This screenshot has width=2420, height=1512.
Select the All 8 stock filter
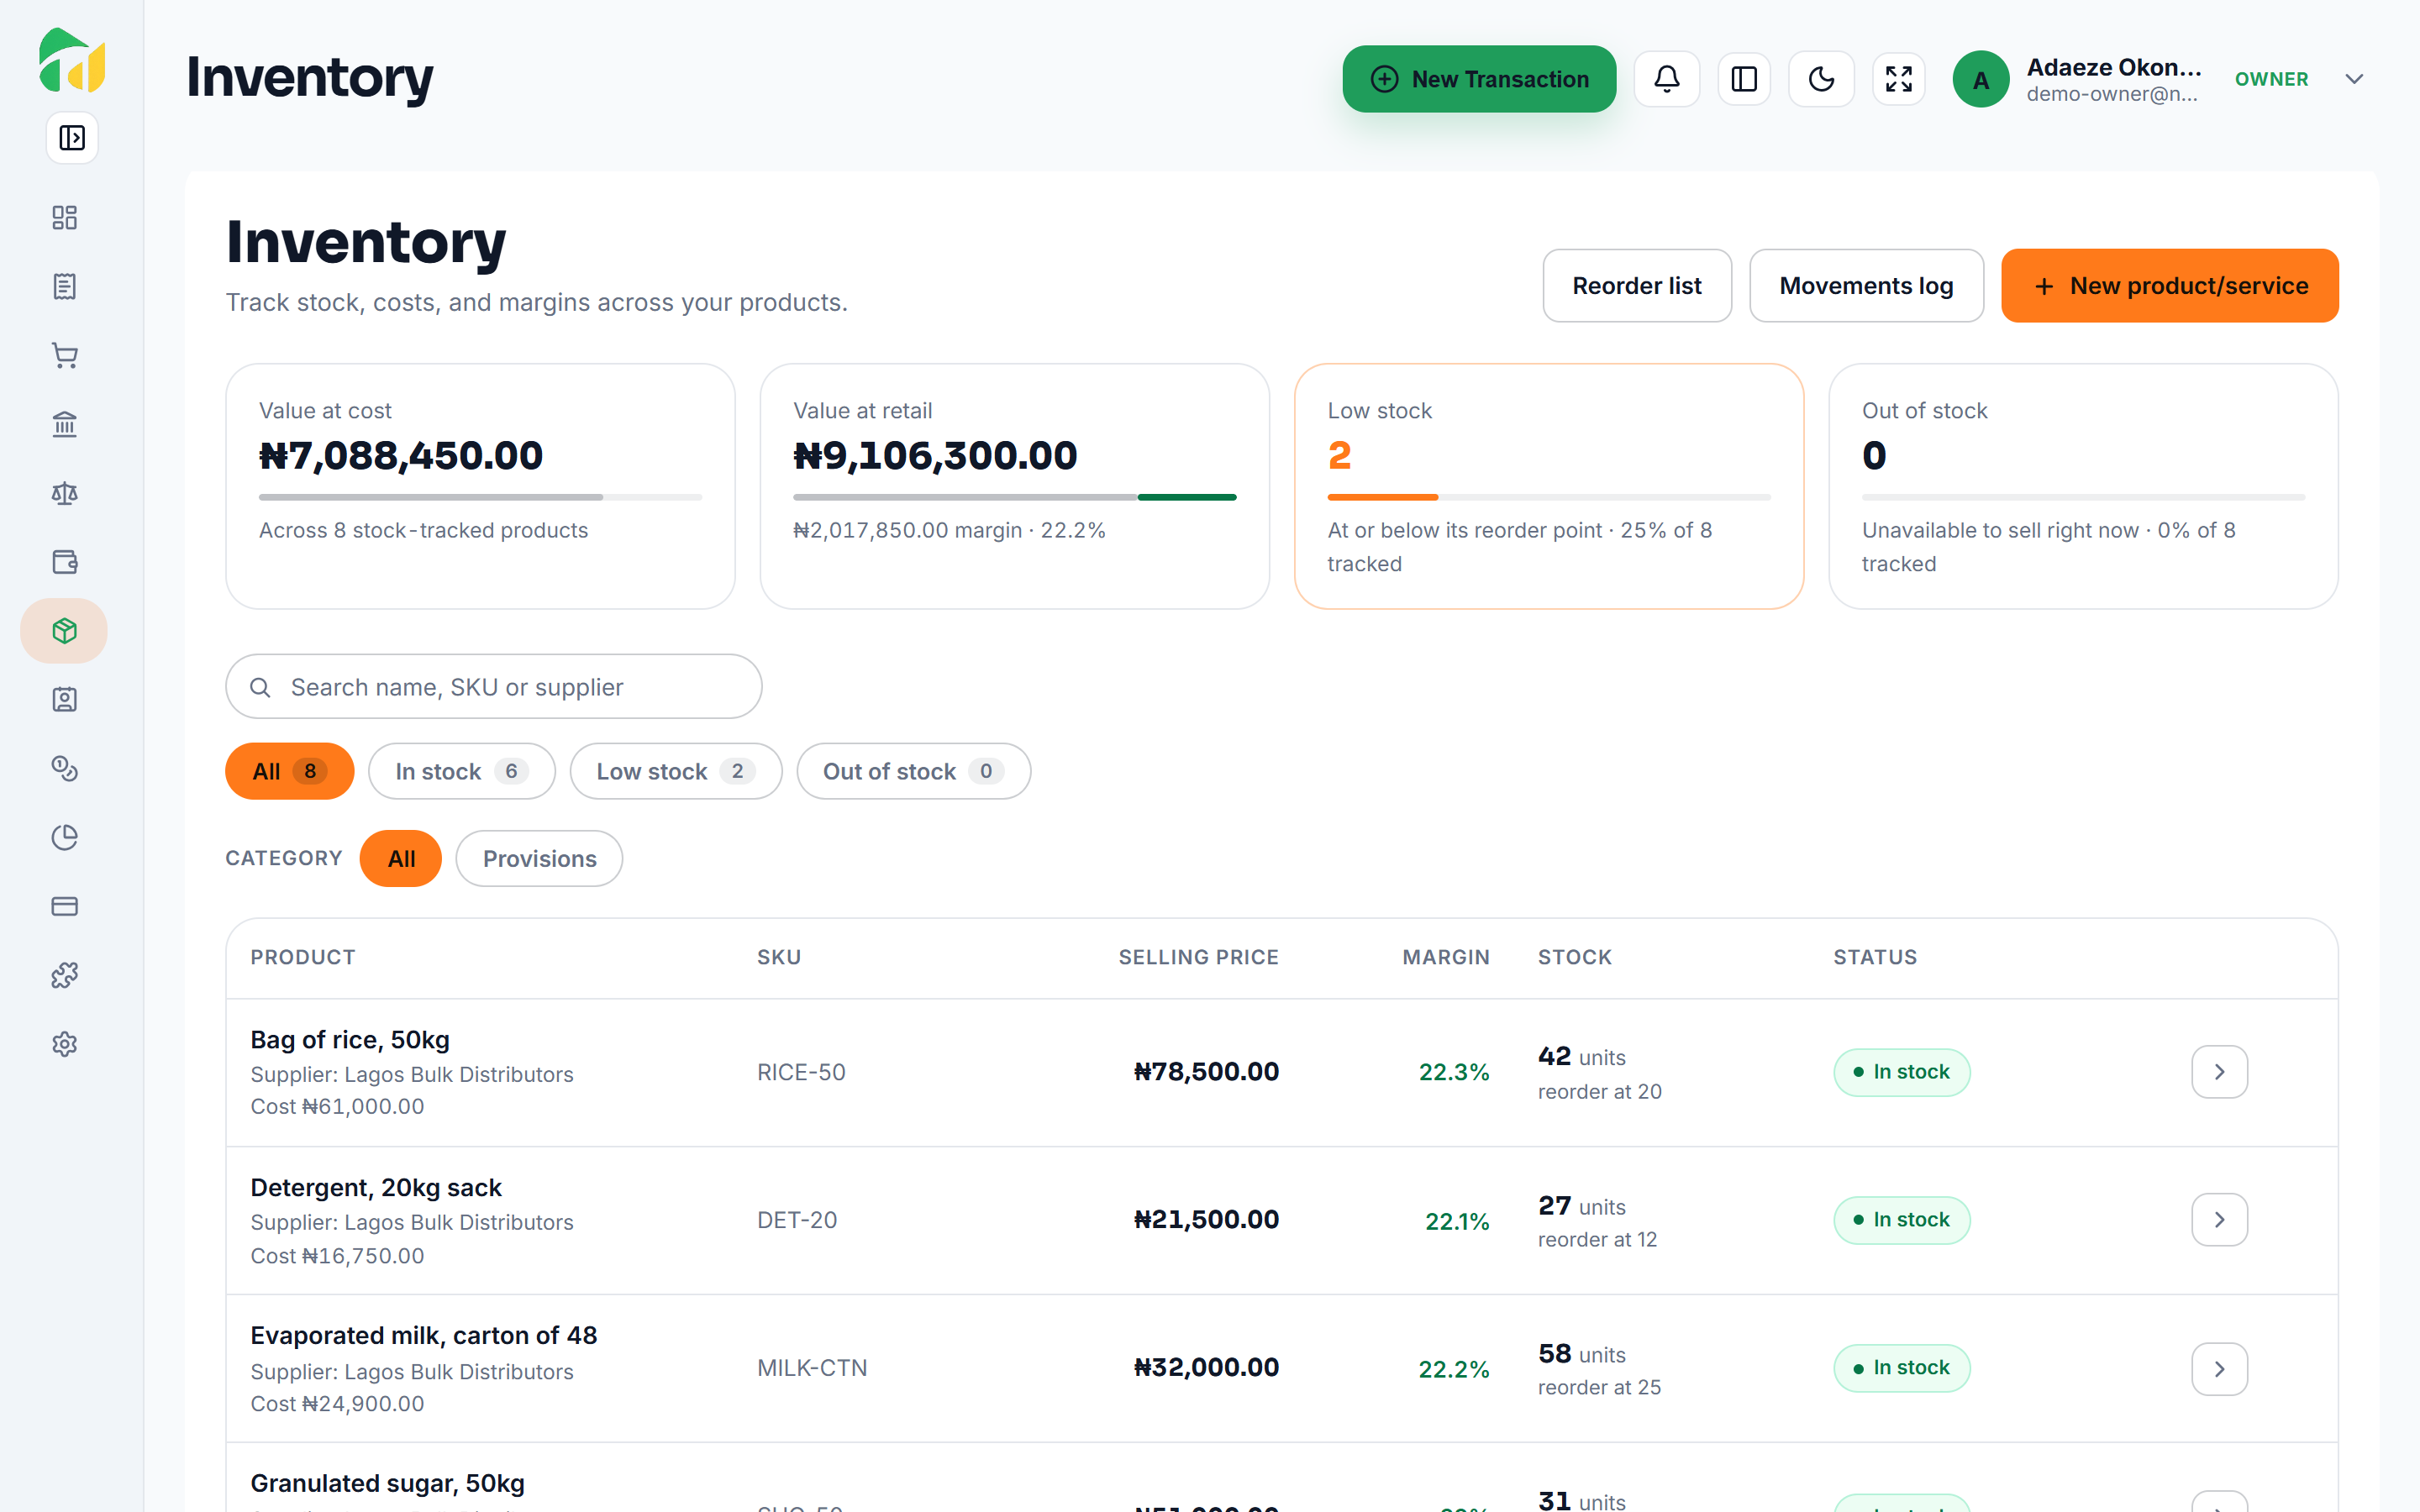click(290, 771)
